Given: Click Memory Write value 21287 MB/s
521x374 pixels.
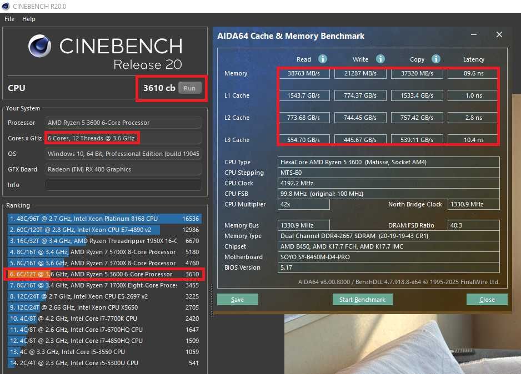Looking at the screenshot, I should (360, 73).
